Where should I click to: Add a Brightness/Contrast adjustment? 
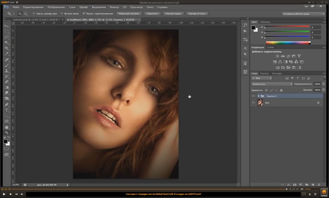click(x=277, y=56)
